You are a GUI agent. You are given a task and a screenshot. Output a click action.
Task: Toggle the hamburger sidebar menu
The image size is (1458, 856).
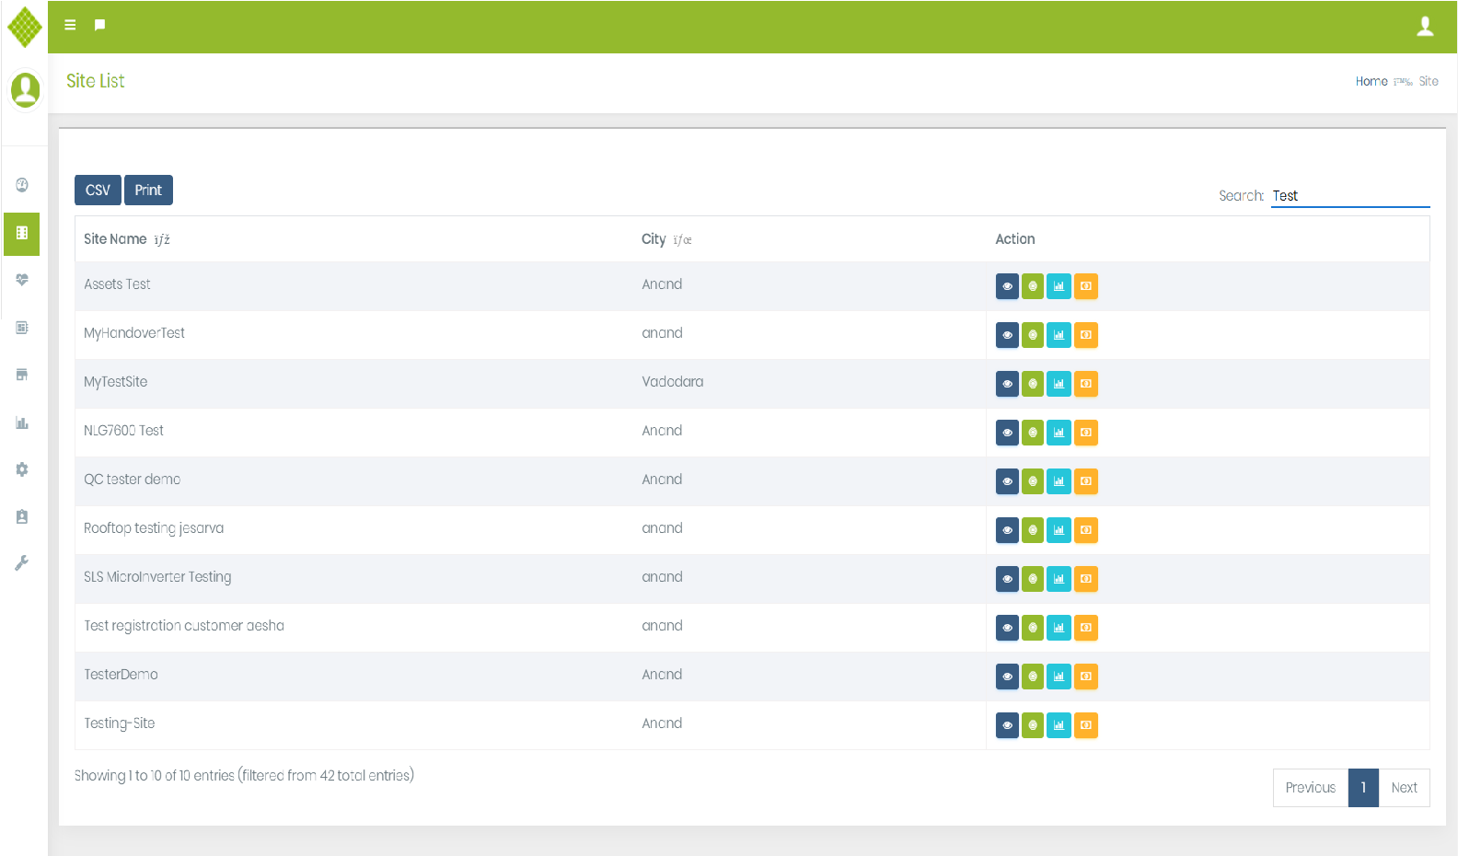[70, 25]
